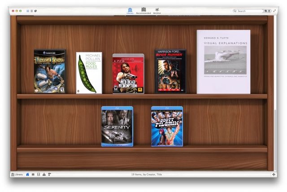Screen dimensions: 287x192
Task: Enter full screen with arrows icon
Action: pos(274,10)
